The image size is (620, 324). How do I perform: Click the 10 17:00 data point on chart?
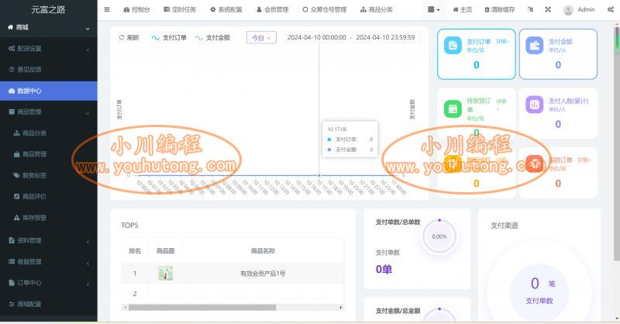(x=319, y=175)
